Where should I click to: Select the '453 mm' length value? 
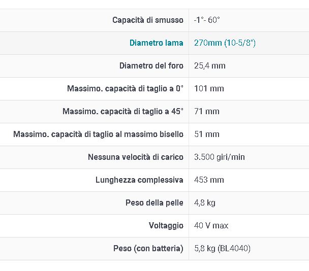tap(209, 180)
